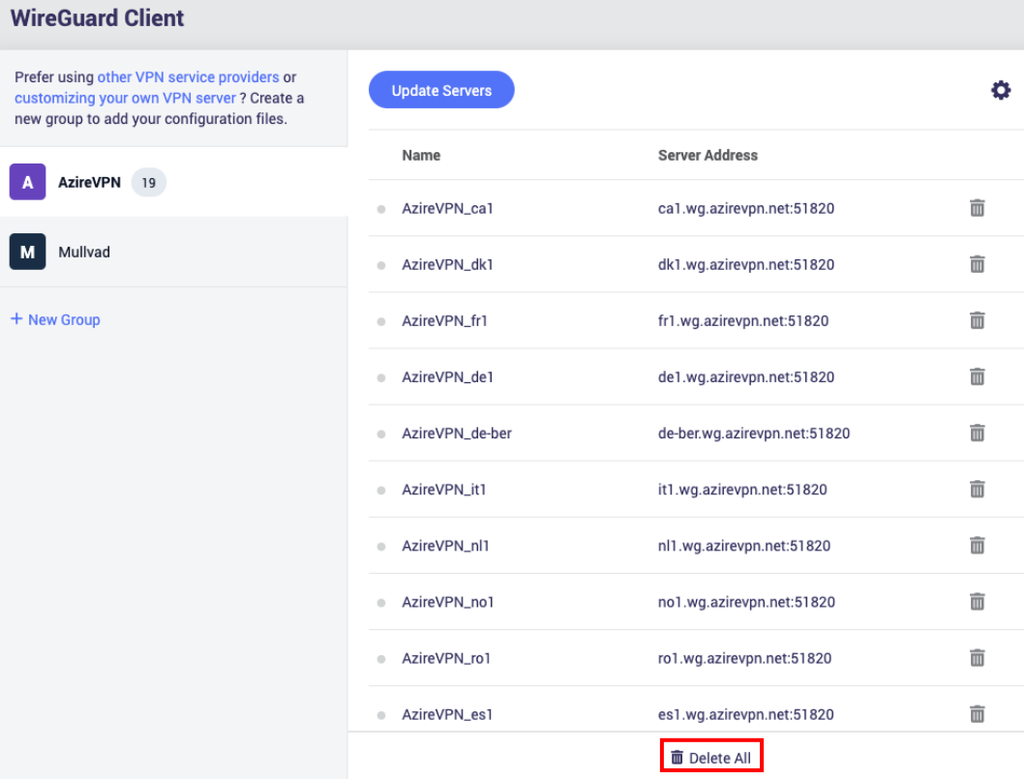The height and width of the screenshot is (779, 1025).
Task: Click address dk1.wg.azirevpn.net:51820
Action: 746,265
